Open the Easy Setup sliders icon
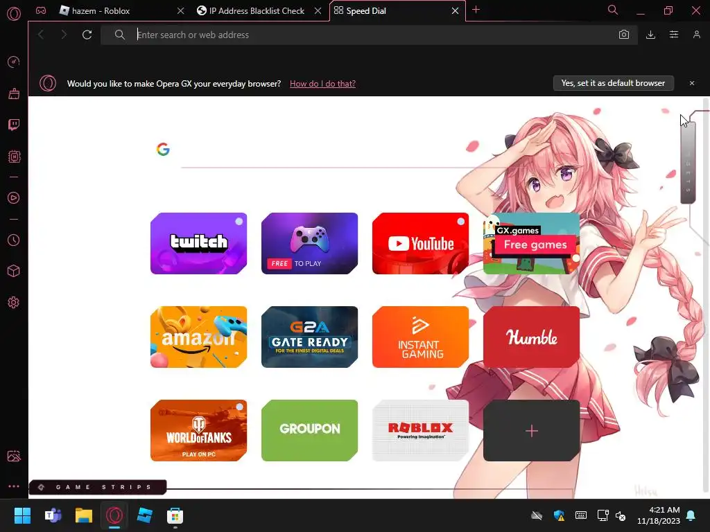The height and width of the screenshot is (532, 710). 674,35
